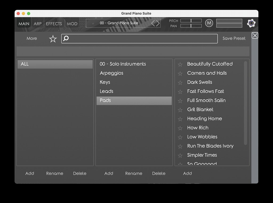The height and width of the screenshot is (203, 273).
Task: Toggle favorite star for Dark Swells
Action: point(180,82)
